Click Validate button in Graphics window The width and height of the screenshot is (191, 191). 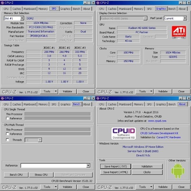pos(163,91)
